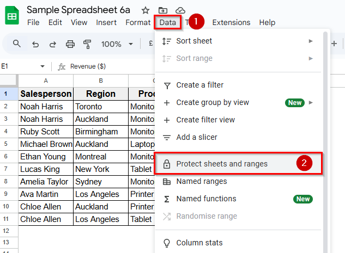Select Named ranges from the menu

pyautogui.click(x=202, y=181)
